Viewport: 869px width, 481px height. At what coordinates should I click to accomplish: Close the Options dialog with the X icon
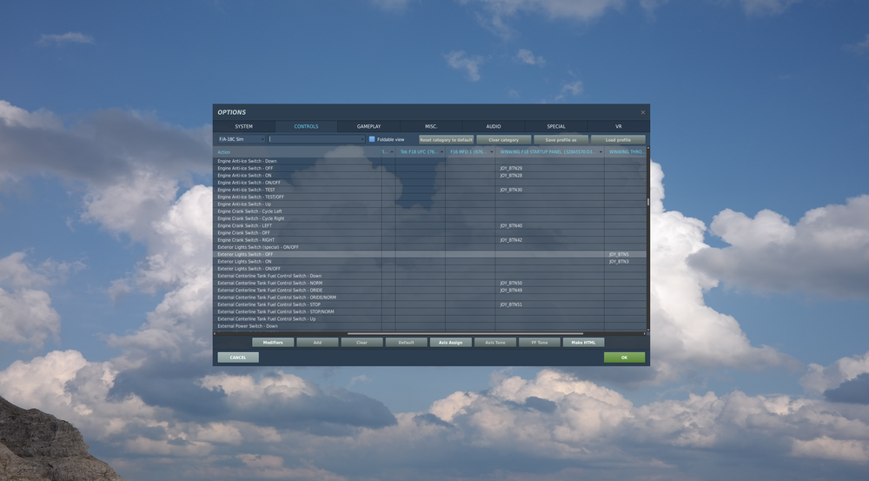(643, 112)
